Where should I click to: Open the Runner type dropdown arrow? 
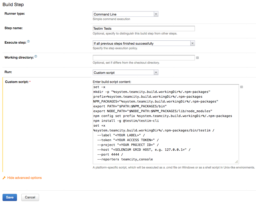[156, 14]
